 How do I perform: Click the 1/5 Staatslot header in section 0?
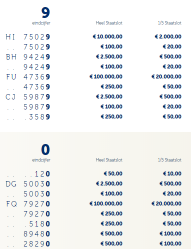pos(169,160)
